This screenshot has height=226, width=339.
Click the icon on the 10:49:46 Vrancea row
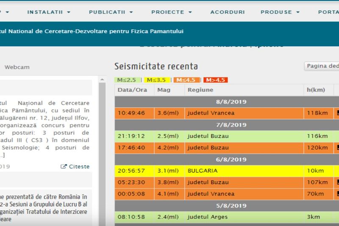click(337, 113)
